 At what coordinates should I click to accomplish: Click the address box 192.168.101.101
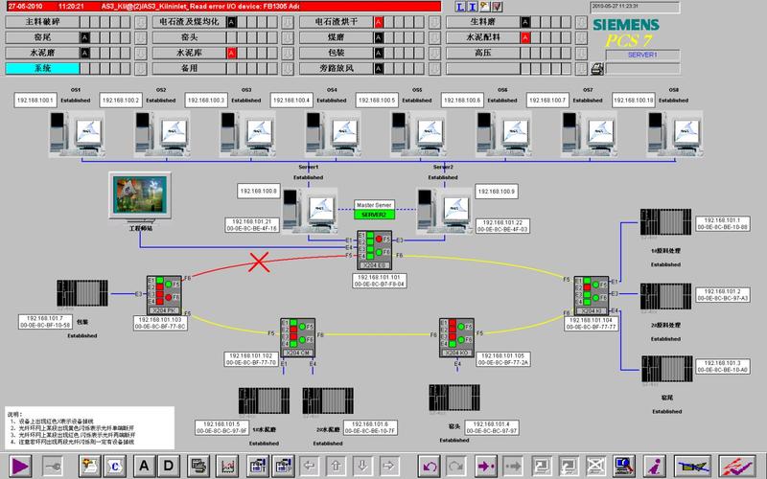pos(380,281)
